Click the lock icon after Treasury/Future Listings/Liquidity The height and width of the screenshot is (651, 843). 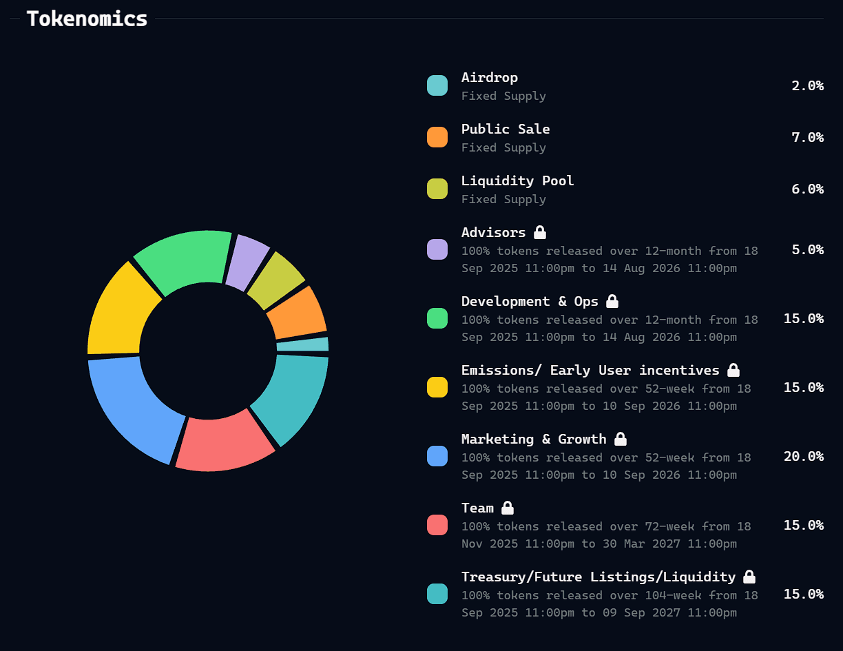pos(749,577)
